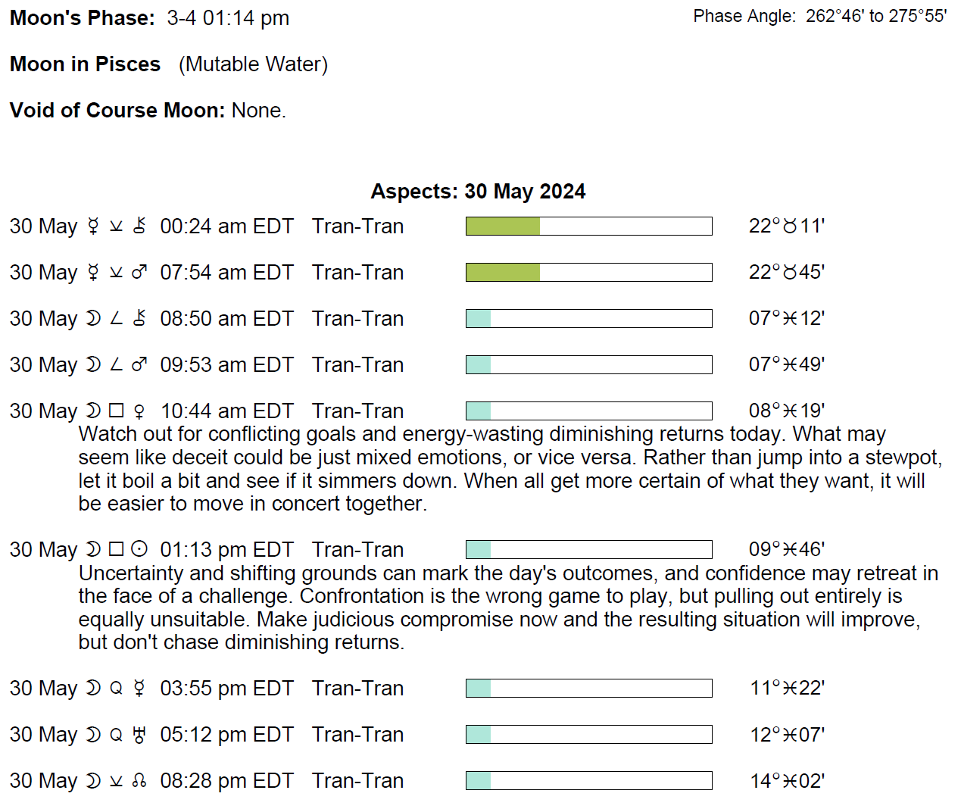This screenshot has width=961, height=809.
Task: Click the strength bar in the 08:28 pm row
Action: (x=588, y=780)
